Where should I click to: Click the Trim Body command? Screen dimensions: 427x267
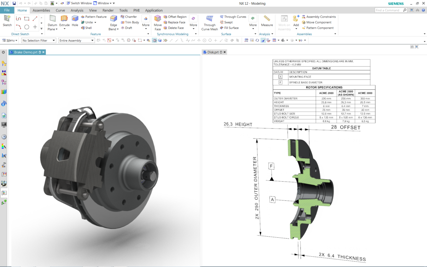(130, 22)
